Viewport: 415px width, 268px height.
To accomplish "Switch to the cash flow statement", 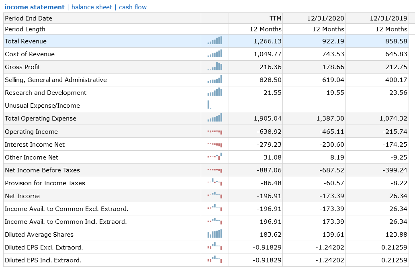I will [x=133, y=7].
